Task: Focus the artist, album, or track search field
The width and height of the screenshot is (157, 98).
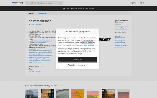Action: [44, 3]
